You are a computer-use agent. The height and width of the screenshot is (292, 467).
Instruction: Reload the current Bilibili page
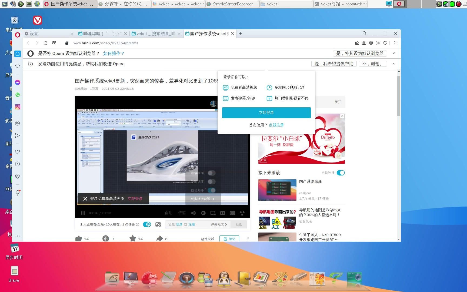45,43
